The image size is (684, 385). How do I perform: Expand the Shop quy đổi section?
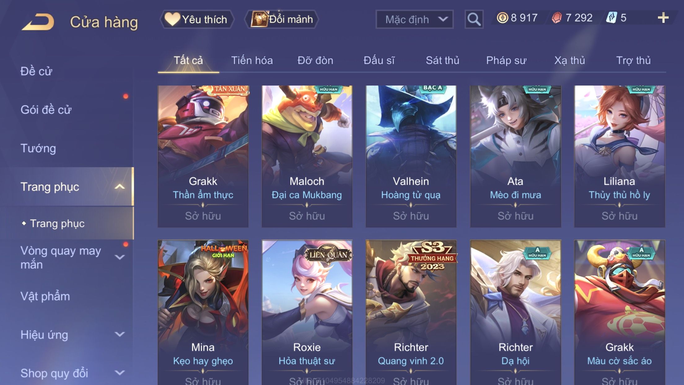120,373
